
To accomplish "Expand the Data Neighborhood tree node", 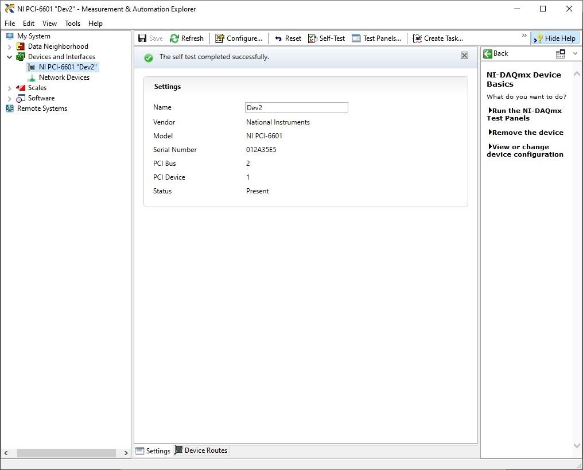I will point(9,46).
